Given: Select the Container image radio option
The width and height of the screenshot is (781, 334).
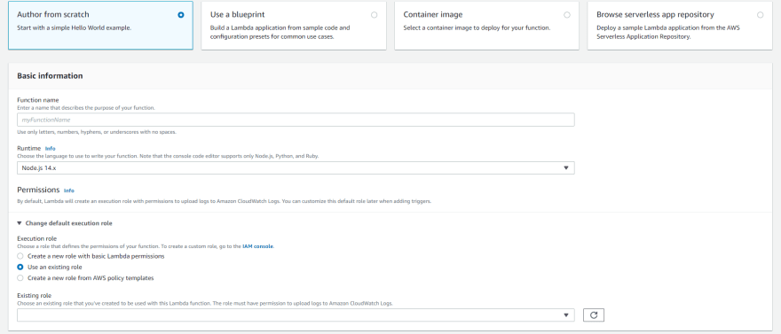Looking at the screenshot, I should pyautogui.click(x=567, y=15).
